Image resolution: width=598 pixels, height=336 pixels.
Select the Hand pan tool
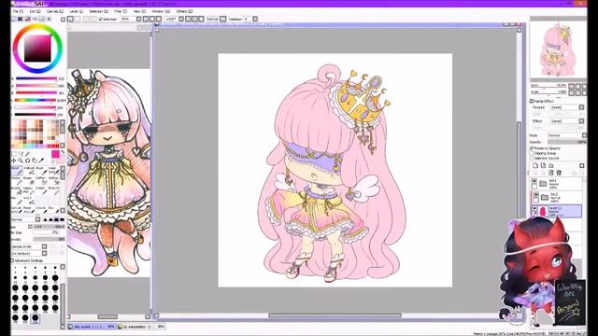click(x=35, y=161)
